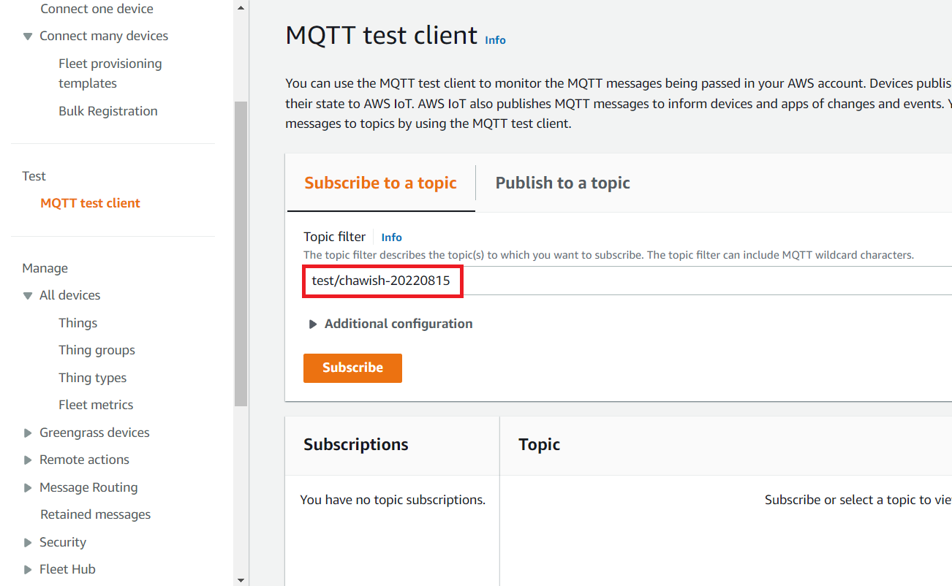
Task: Select Thing types from sidebar
Action: pyautogui.click(x=92, y=377)
